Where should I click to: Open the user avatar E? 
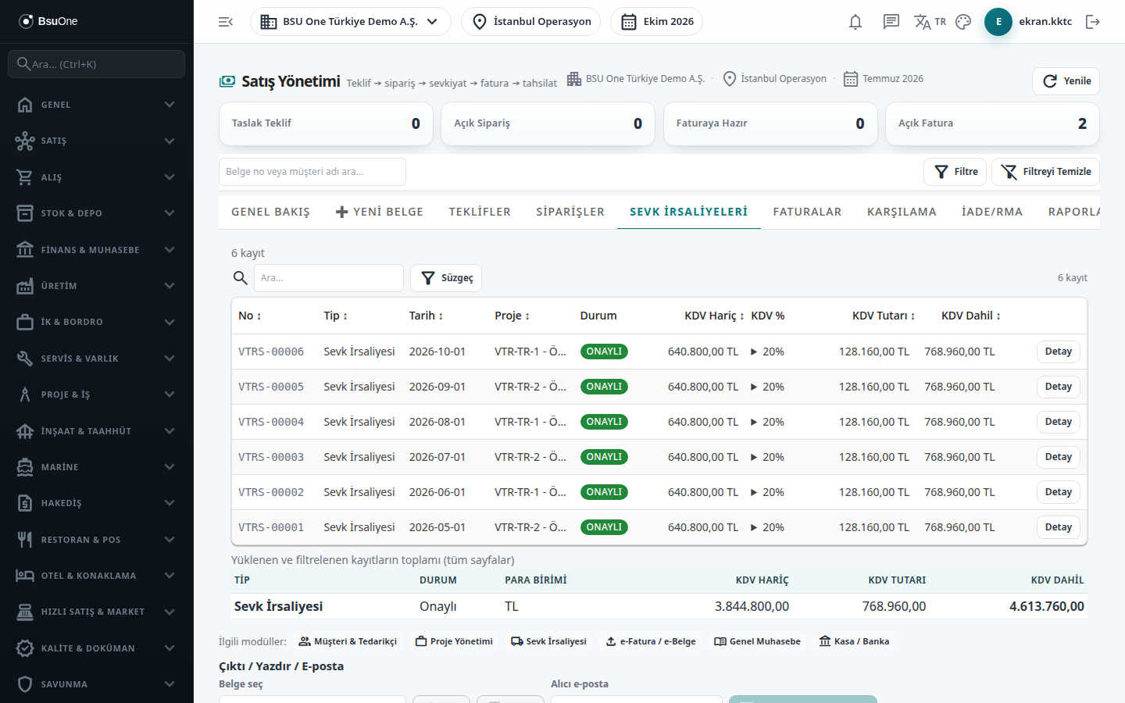998,22
